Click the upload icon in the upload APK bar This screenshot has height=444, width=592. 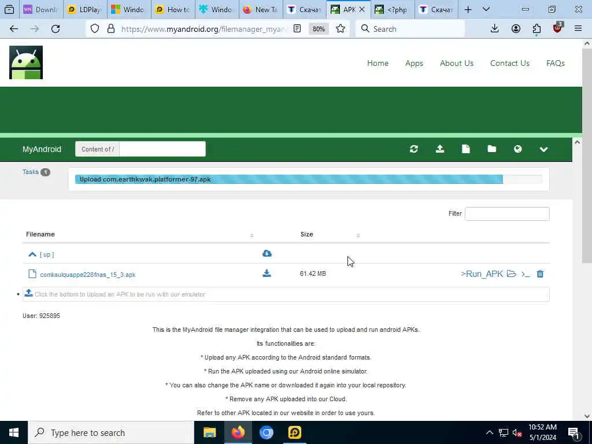coord(29,293)
